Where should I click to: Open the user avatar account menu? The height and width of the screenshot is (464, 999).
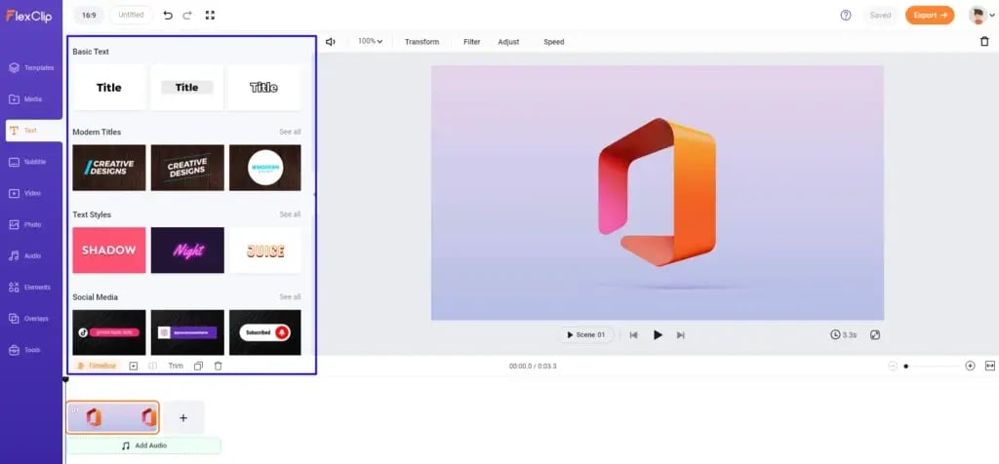tap(979, 16)
